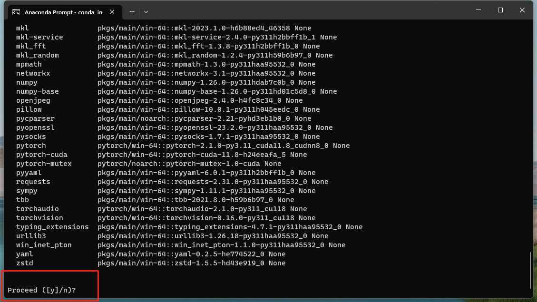Click the 'Proceed ([y]/n)?' prompt text

pyautogui.click(x=42, y=290)
